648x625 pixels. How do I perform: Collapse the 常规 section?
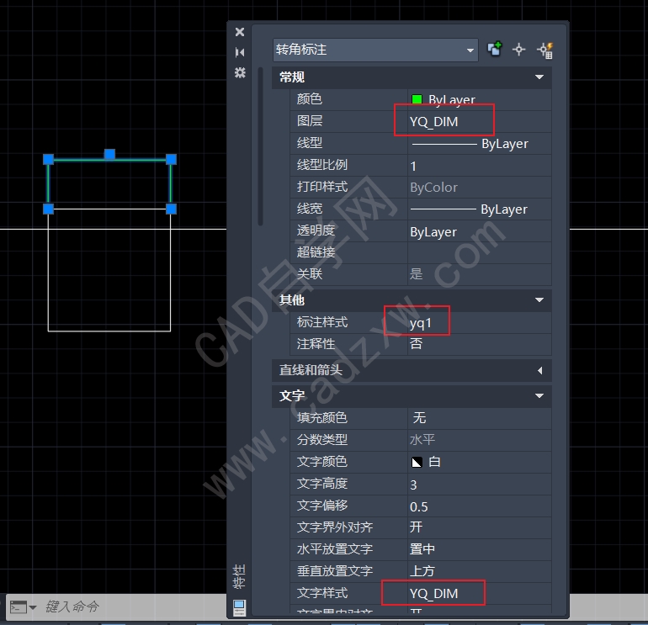coord(539,77)
